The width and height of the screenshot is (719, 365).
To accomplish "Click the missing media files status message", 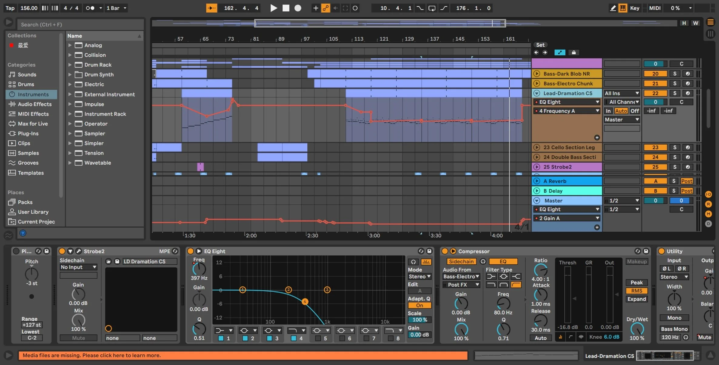I will pyautogui.click(x=243, y=355).
